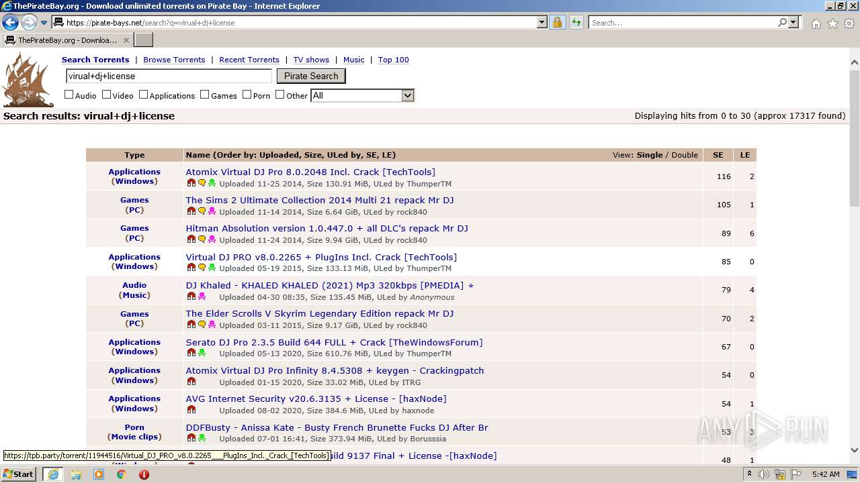Click magnet icon for Virtual DJ PRO v8.0.2265
The image size is (860, 483).
[x=191, y=268]
